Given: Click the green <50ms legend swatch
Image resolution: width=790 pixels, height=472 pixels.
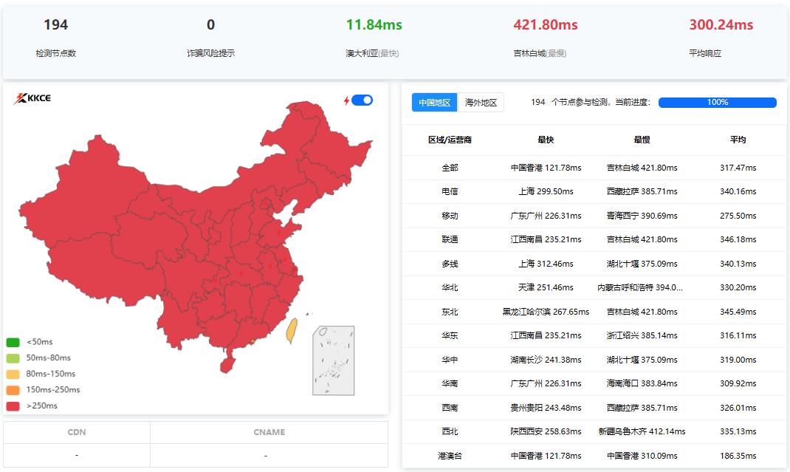Looking at the screenshot, I should pyautogui.click(x=13, y=342).
